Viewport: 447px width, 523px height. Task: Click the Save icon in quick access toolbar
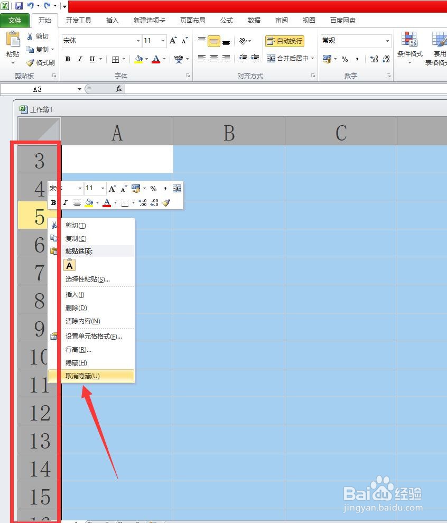point(18,5)
